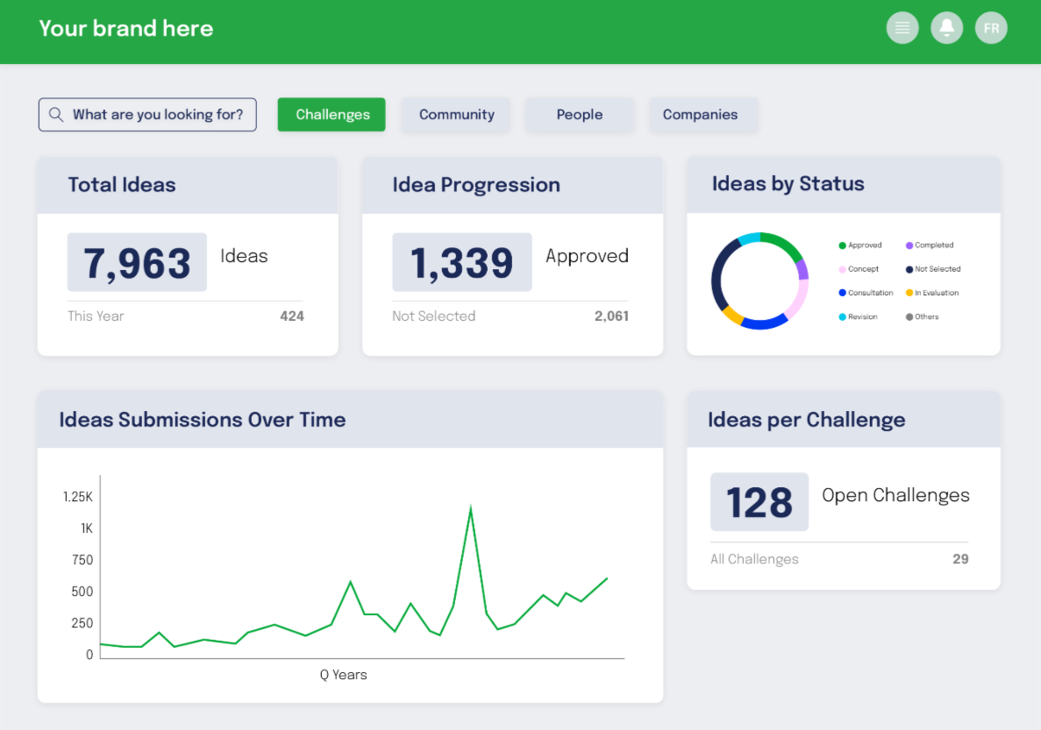Click the 'Ideas by Status' card heading

coord(788,184)
